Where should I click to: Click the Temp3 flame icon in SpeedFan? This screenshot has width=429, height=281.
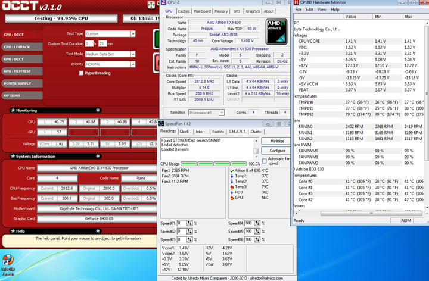click(x=232, y=187)
